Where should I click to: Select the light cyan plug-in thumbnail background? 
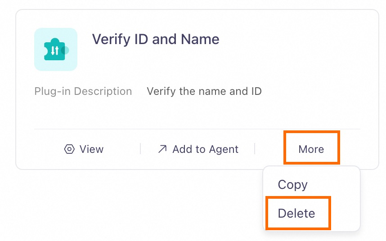pyautogui.click(x=56, y=49)
